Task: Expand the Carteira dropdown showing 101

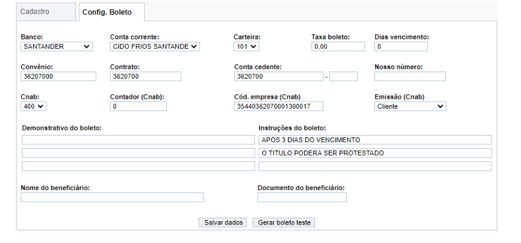Action: pyautogui.click(x=246, y=47)
